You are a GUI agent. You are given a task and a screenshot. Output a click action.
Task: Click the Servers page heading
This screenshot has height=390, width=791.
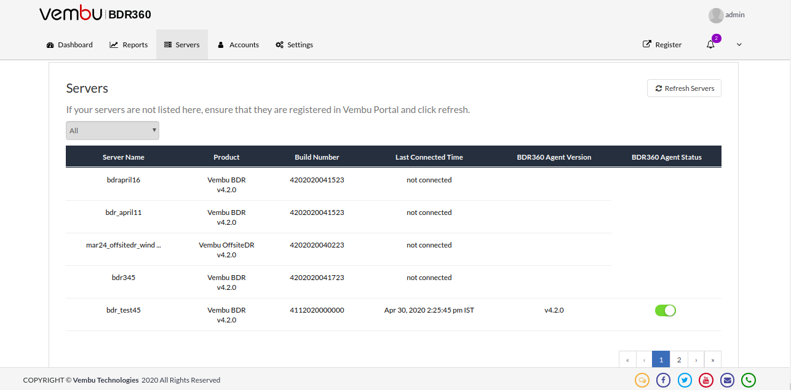click(x=87, y=88)
